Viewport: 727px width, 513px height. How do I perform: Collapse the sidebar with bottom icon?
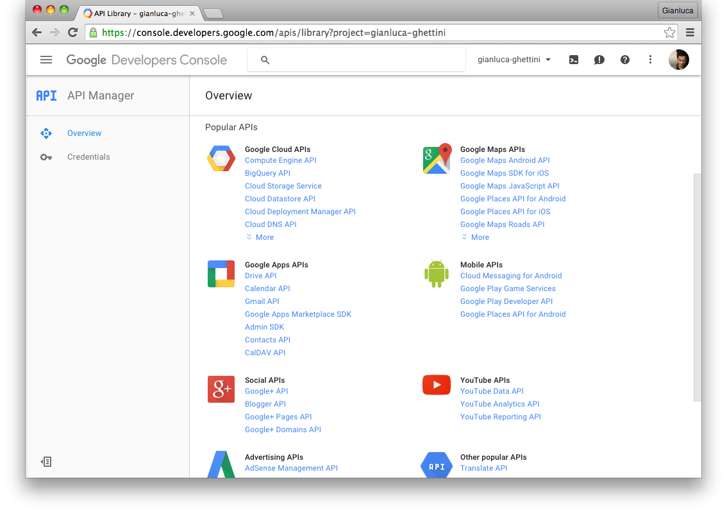coord(46,462)
